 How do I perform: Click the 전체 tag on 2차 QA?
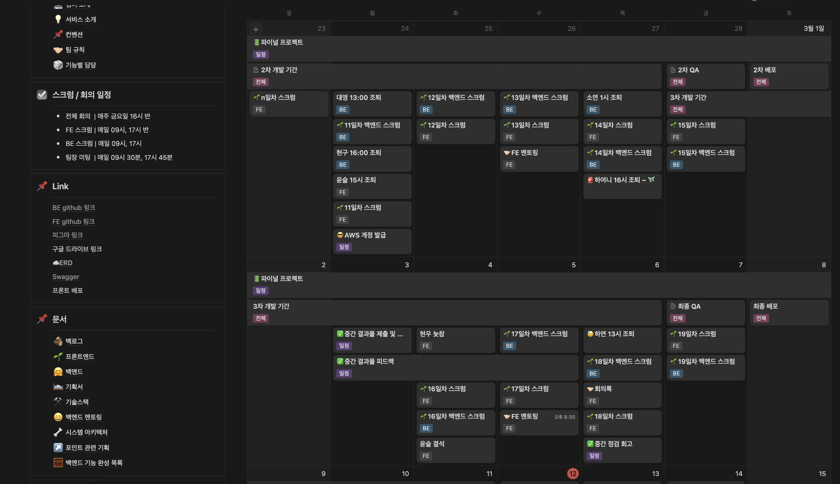click(x=677, y=82)
